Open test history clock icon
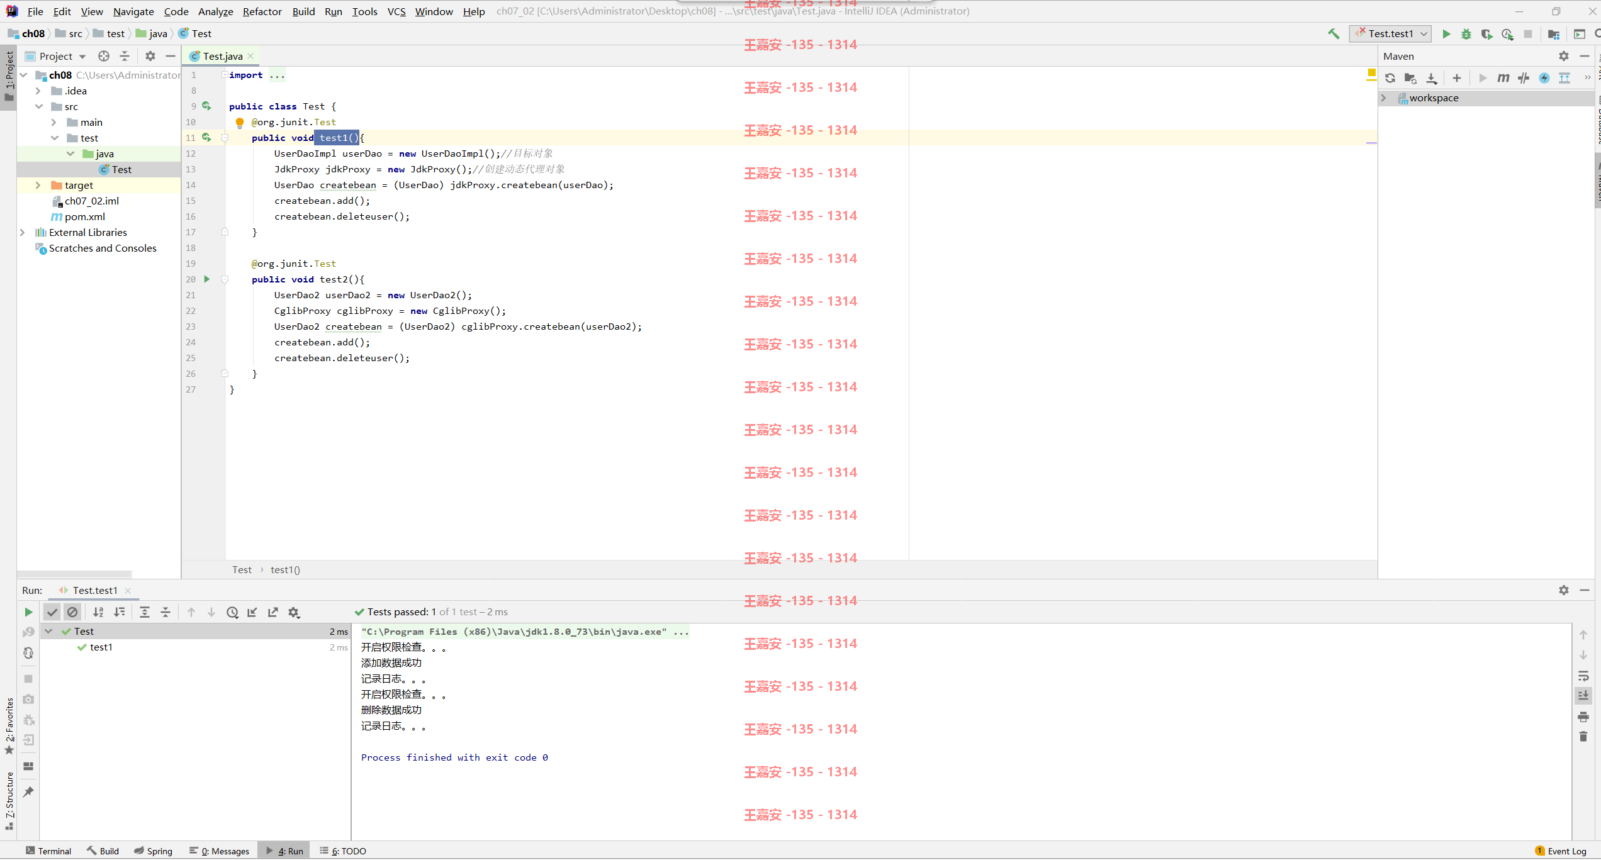This screenshot has width=1601, height=860. click(232, 612)
